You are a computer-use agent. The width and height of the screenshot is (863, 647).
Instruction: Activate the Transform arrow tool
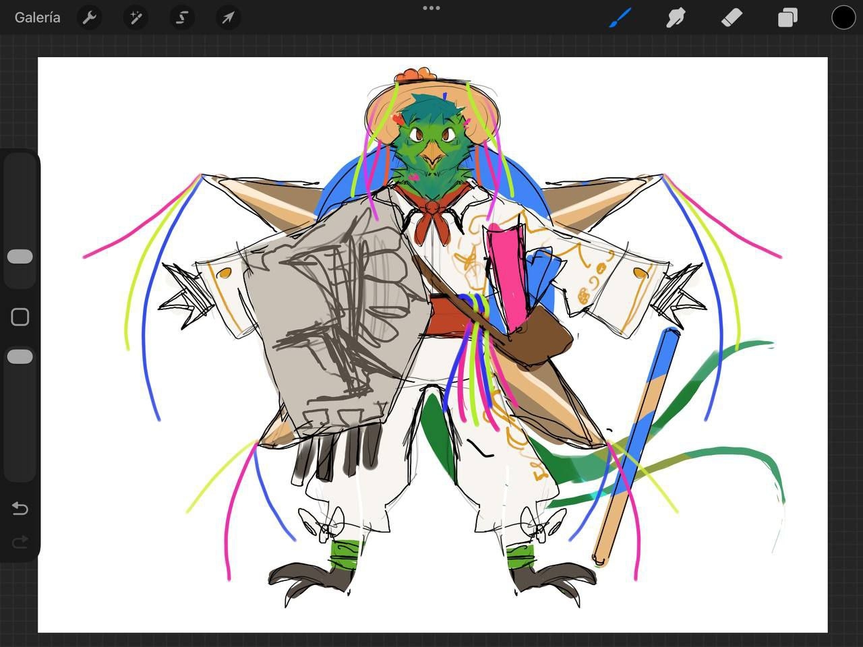click(x=228, y=18)
